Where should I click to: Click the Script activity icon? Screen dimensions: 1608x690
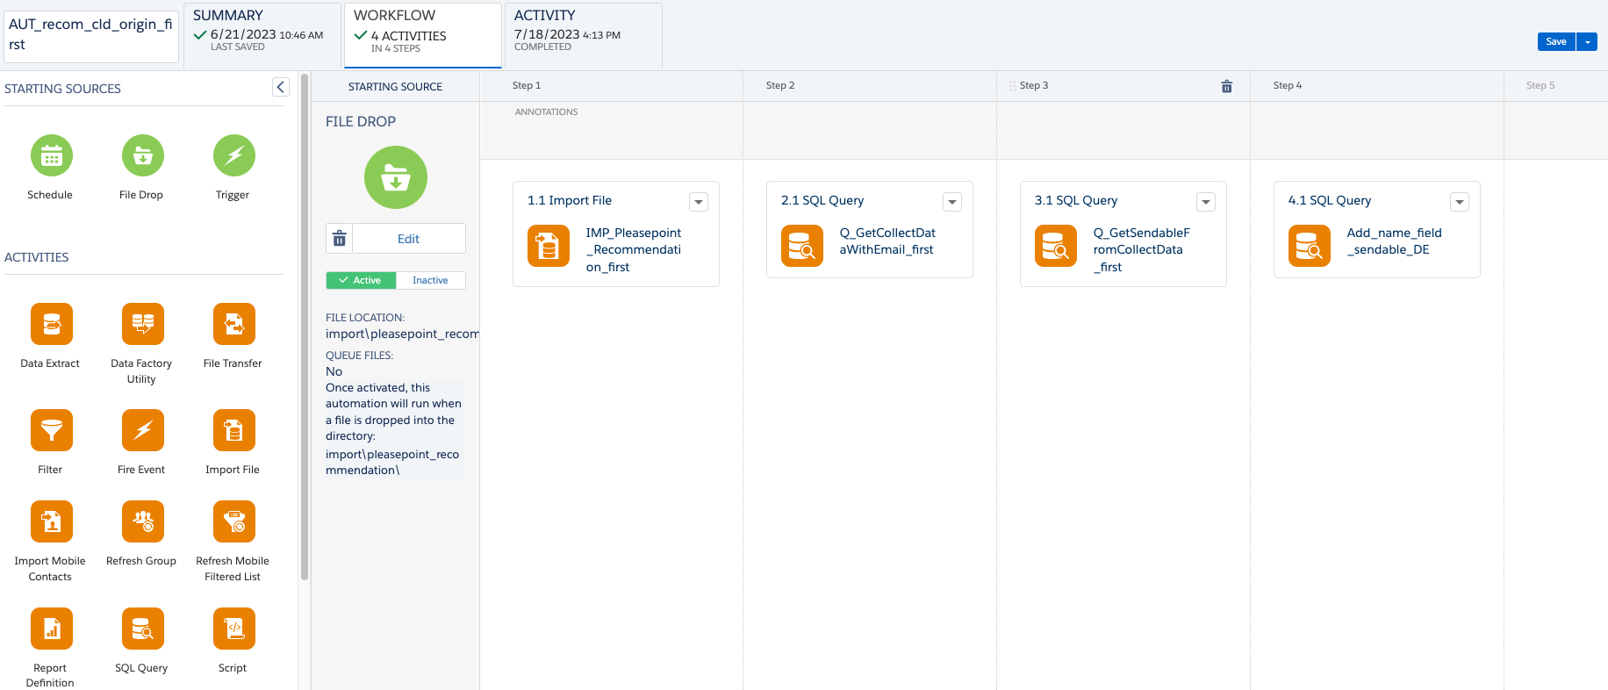pos(233,629)
